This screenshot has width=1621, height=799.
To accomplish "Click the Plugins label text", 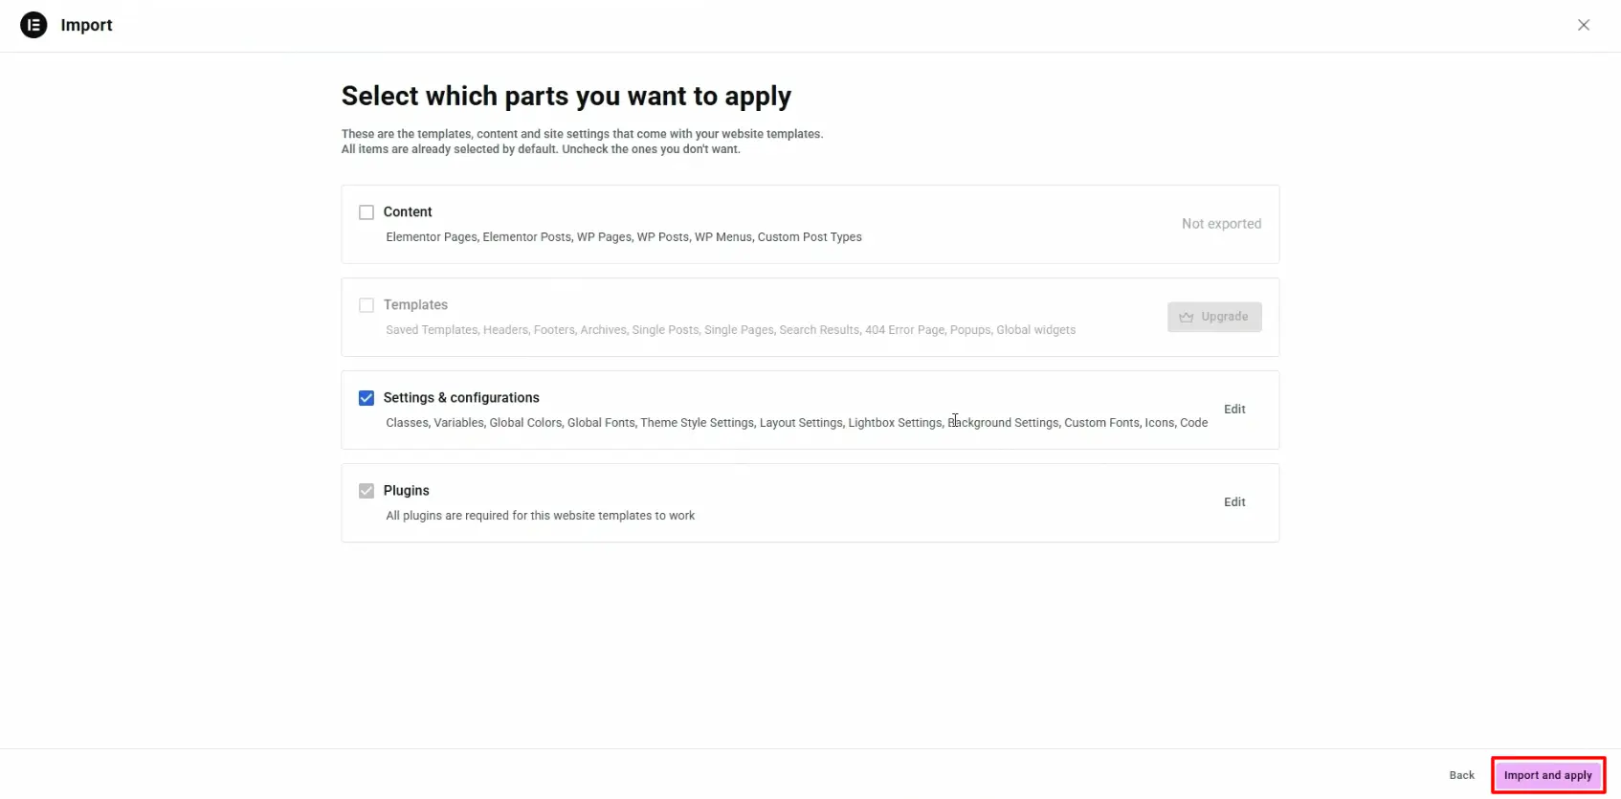I will (406, 491).
